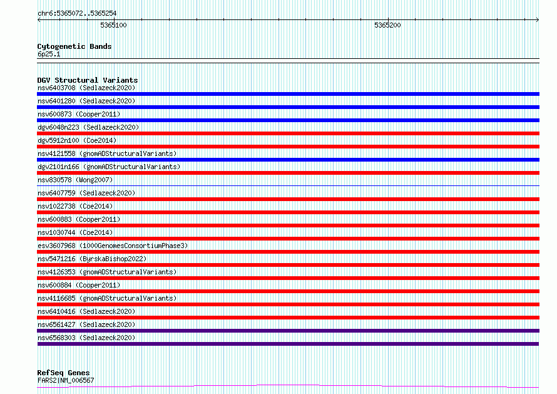Viewport: 557px width, 394px height.
Task: Open variant dgv6048n223 (Sedlazeck2020) label
Action: click(x=88, y=127)
